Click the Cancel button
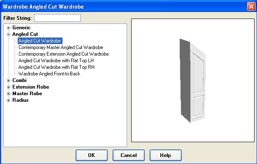 [128, 155]
